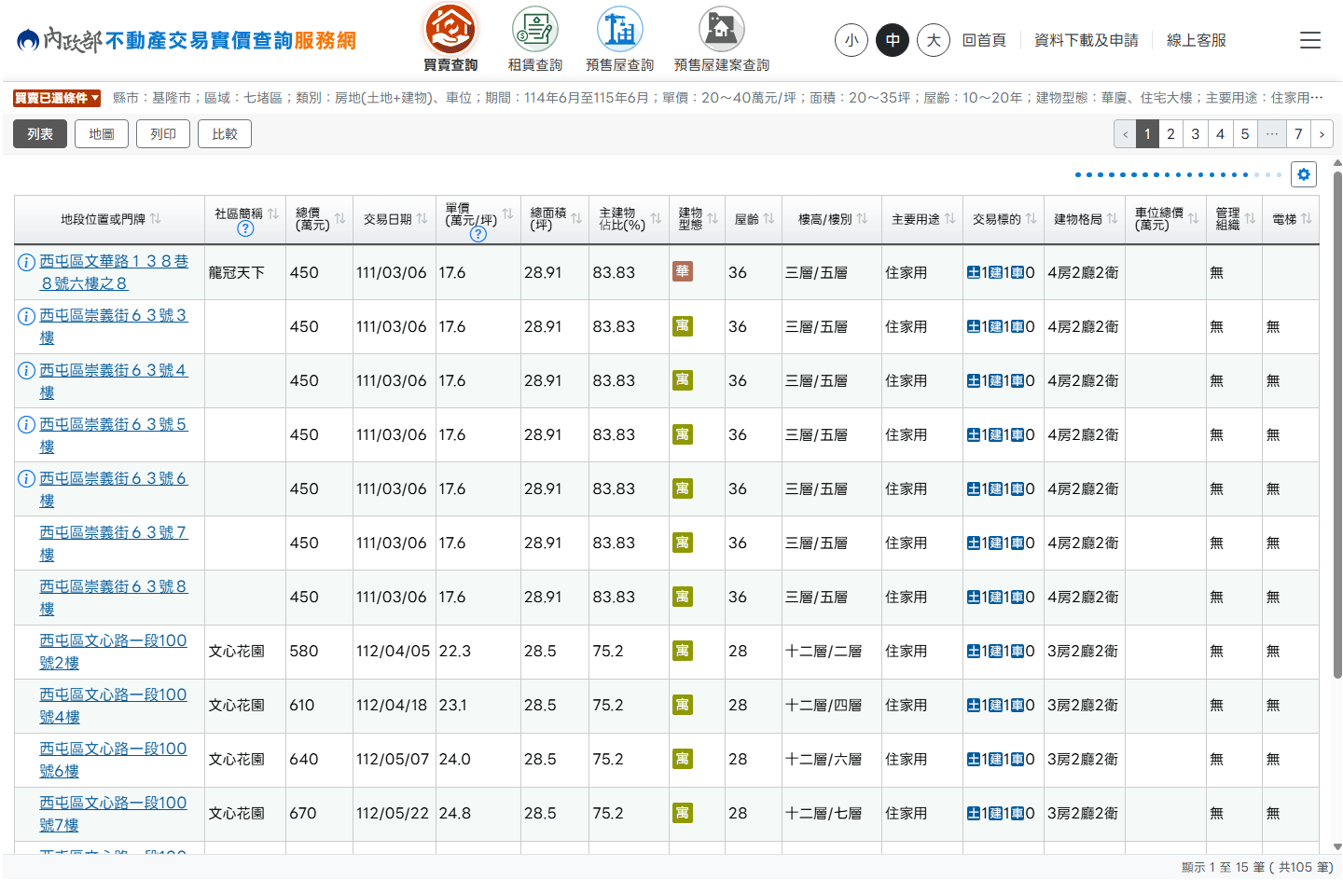Image resolution: width=1343 pixels, height=880 pixels.
Task: Open the hamburger menu
Action: point(1310,40)
